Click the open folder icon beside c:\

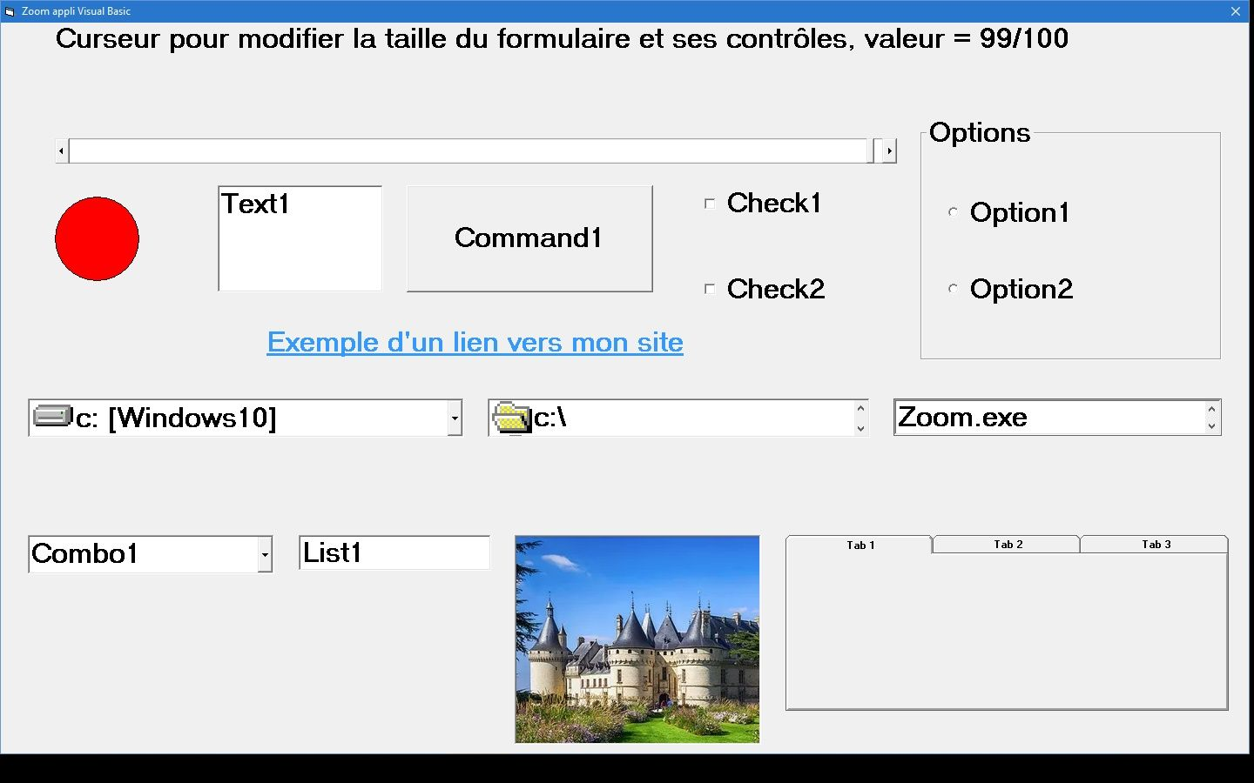pos(511,418)
